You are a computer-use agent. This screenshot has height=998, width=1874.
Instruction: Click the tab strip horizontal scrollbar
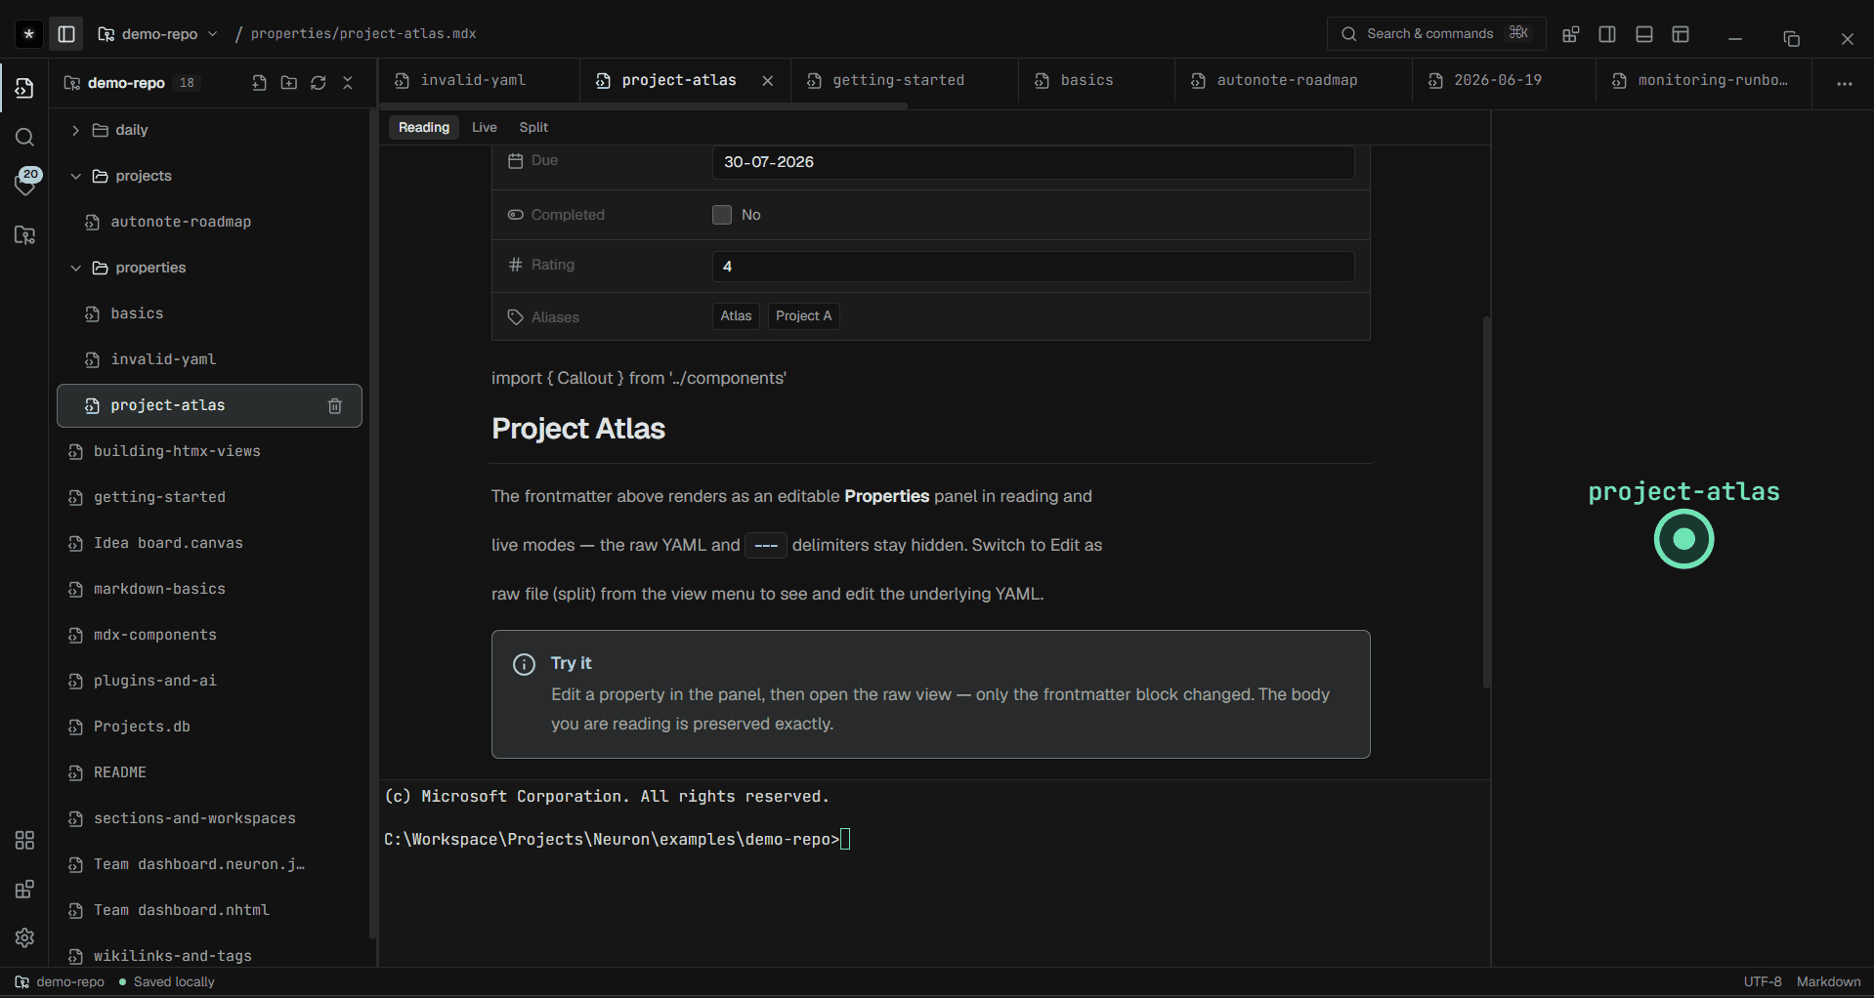[645, 105]
